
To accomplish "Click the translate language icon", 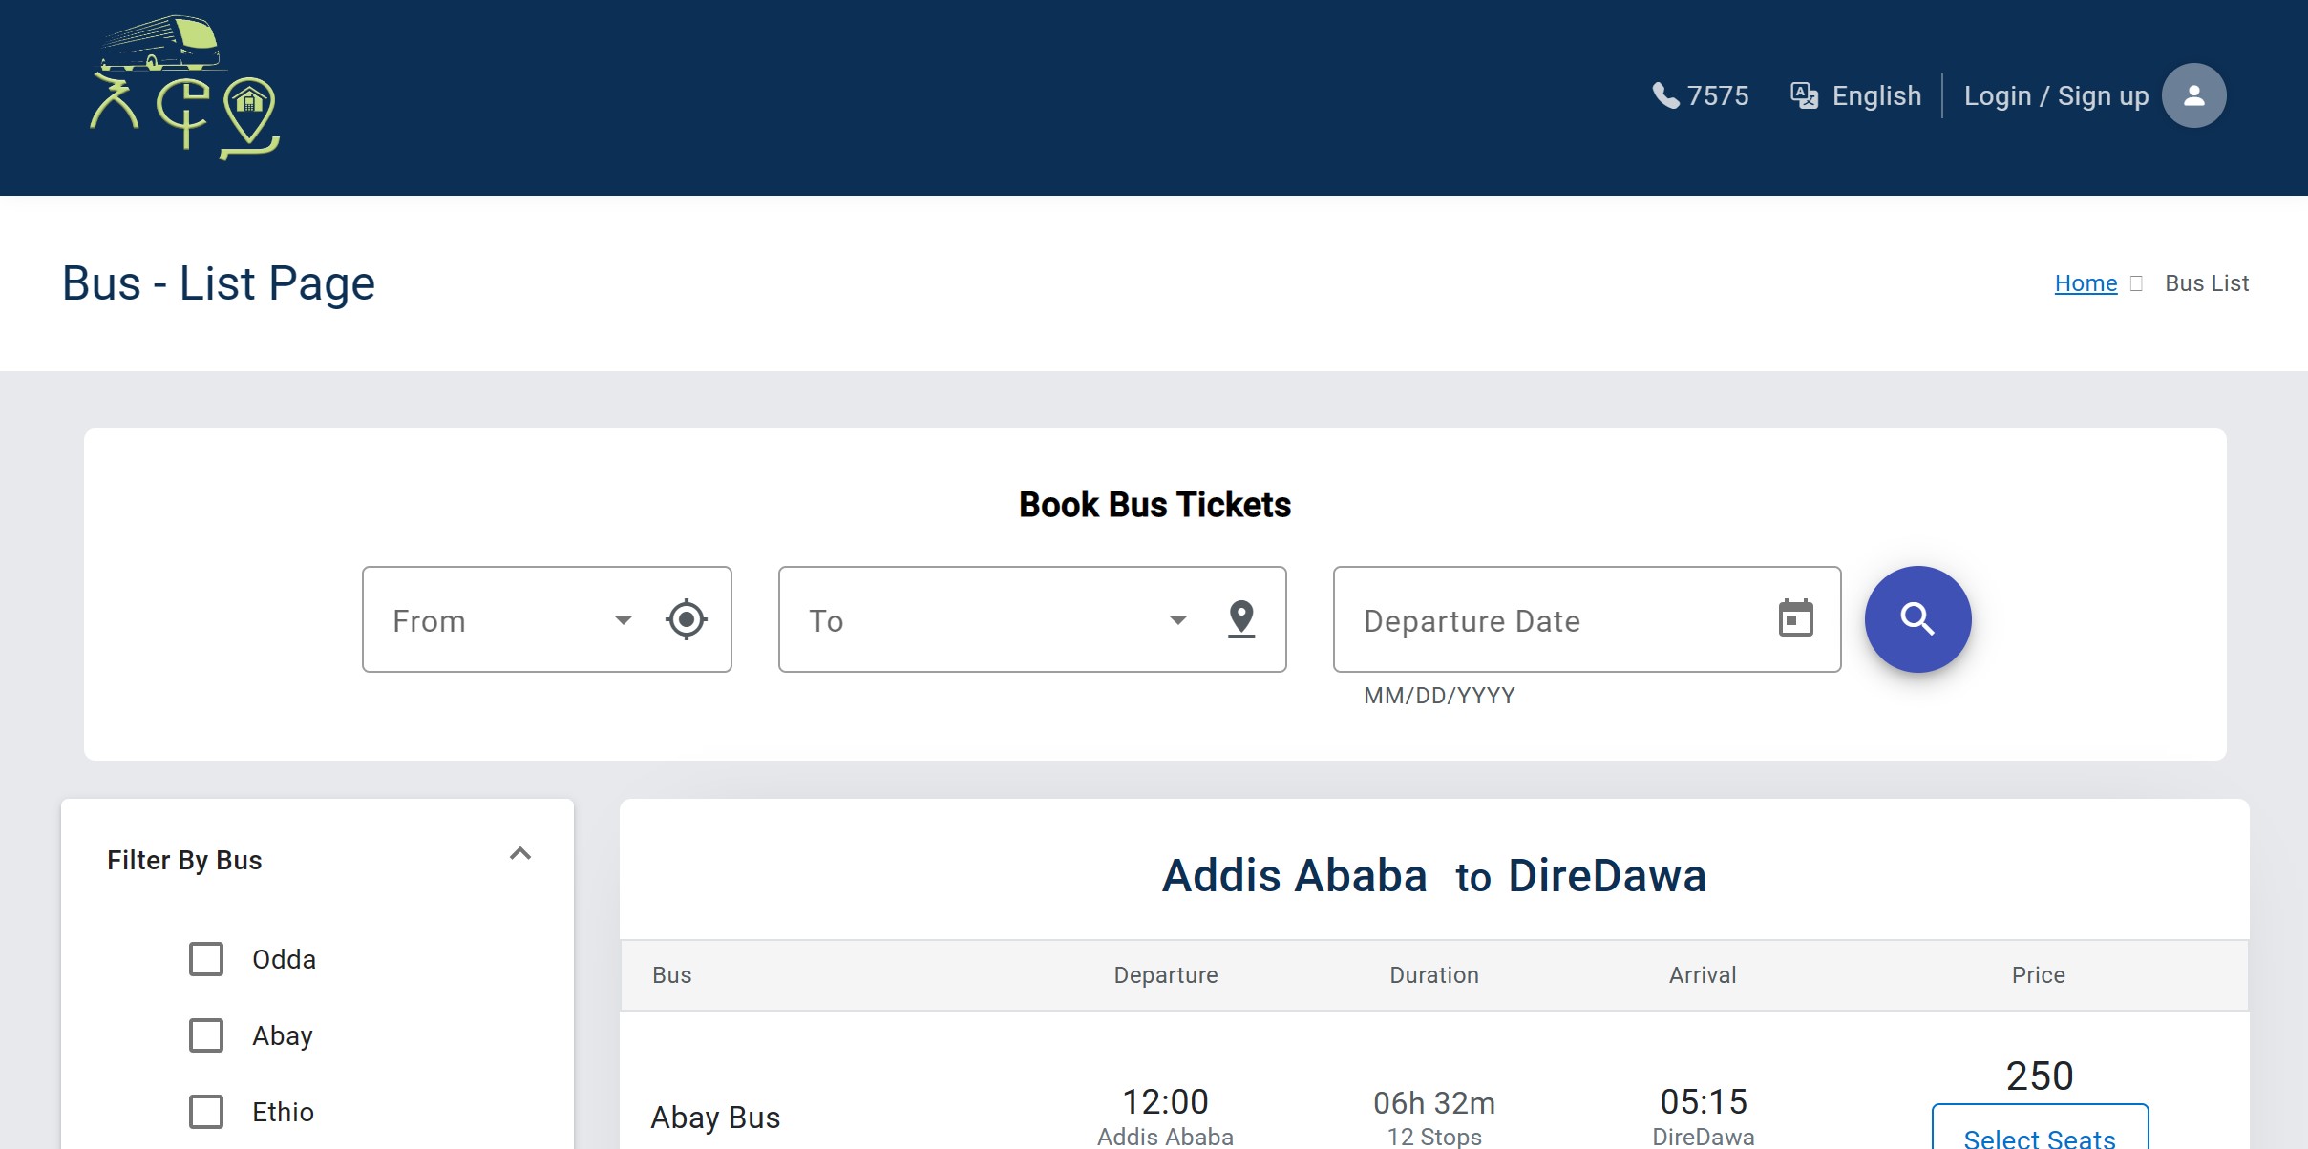I will pos(1804,95).
